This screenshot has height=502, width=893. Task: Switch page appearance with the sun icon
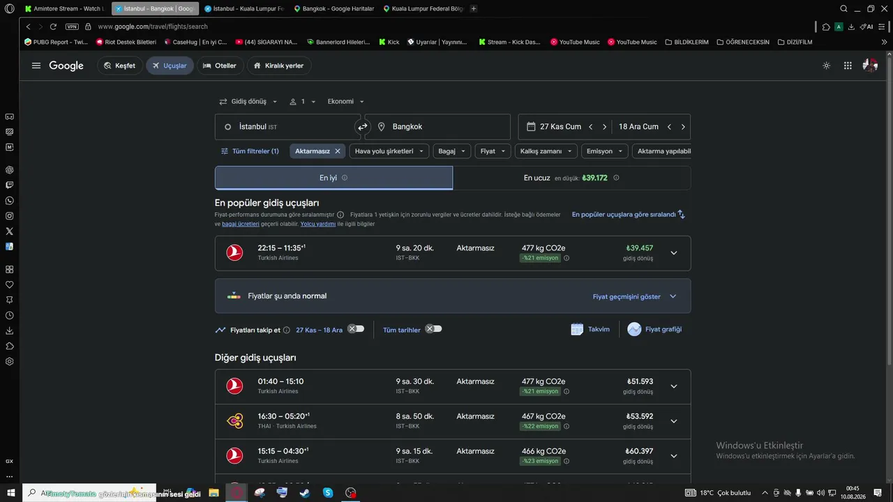click(x=827, y=66)
